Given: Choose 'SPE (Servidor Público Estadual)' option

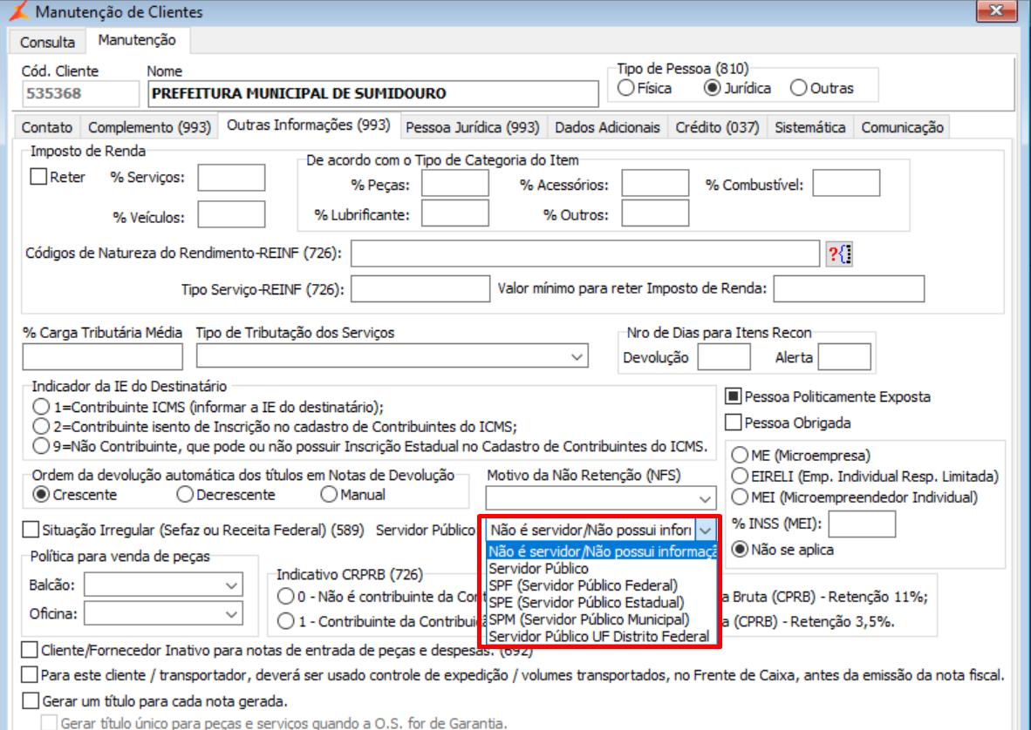Looking at the screenshot, I should (x=601, y=603).
